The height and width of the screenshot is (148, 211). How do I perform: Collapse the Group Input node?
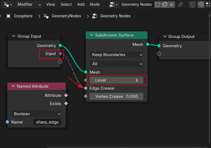pos(14,36)
